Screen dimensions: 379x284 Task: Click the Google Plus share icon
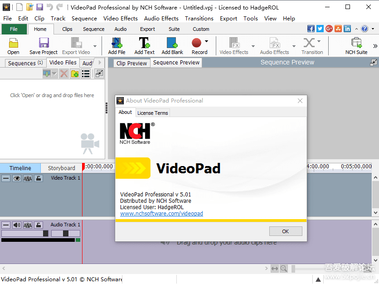pyautogui.click(x=329, y=29)
